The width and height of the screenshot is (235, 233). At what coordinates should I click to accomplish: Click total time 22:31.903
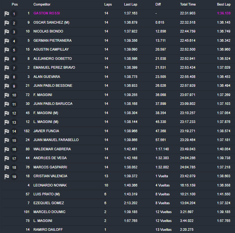point(188,13)
